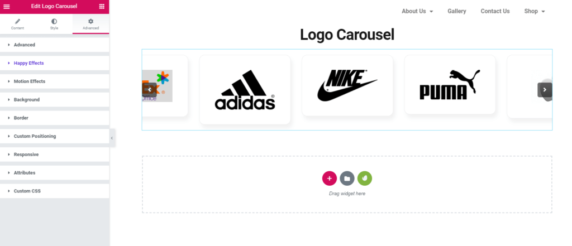Click the carousel next arrow
This screenshot has height=246, width=572.
[545, 89]
